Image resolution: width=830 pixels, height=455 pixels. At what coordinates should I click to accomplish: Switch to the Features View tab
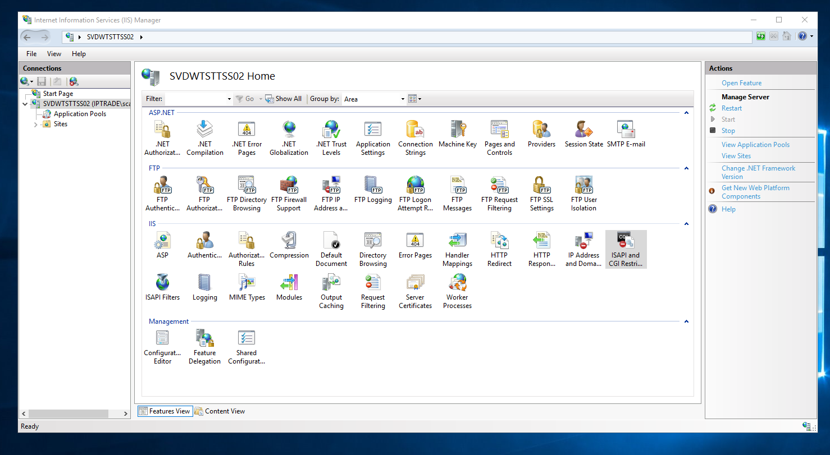pyautogui.click(x=165, y=411)
